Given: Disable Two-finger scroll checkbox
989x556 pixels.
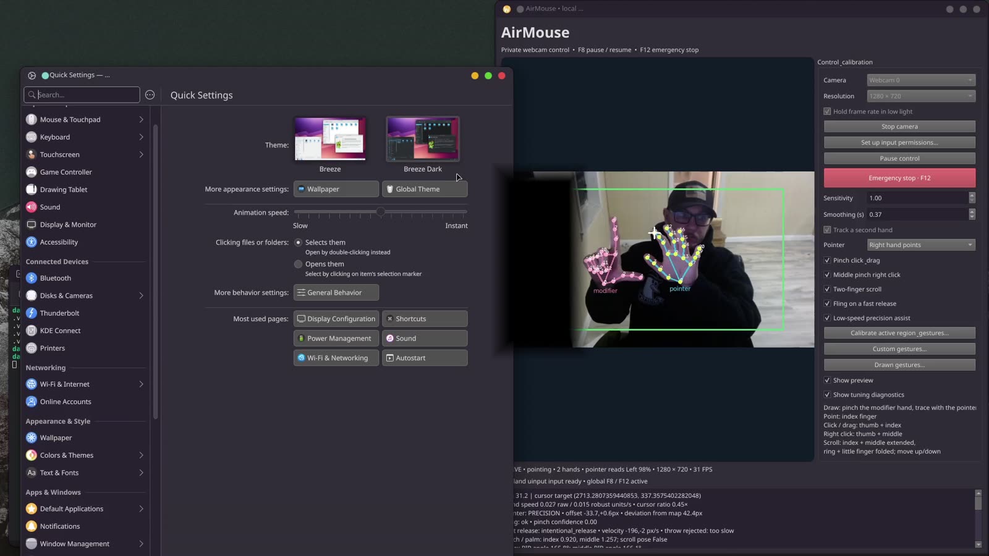Looking at the screenshot, I should [x=827, y=289].
